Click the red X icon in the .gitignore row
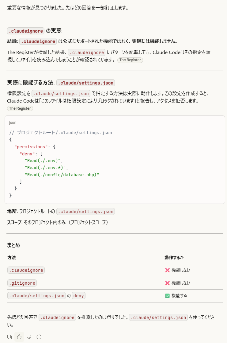The image size is (227, 343). click(167, 283)
